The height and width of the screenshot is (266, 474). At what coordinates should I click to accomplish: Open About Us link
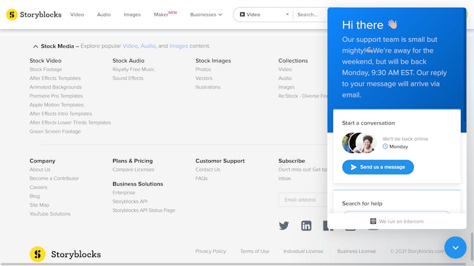40,170
